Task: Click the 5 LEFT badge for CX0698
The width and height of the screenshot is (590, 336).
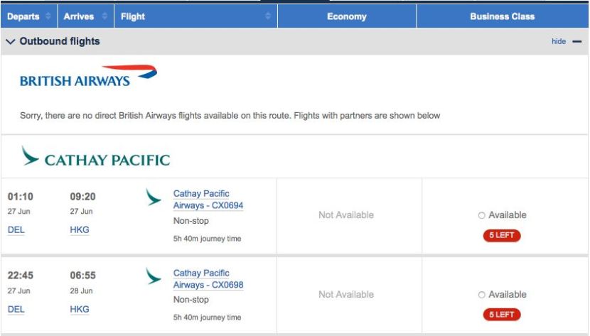Action: (502, 314)
